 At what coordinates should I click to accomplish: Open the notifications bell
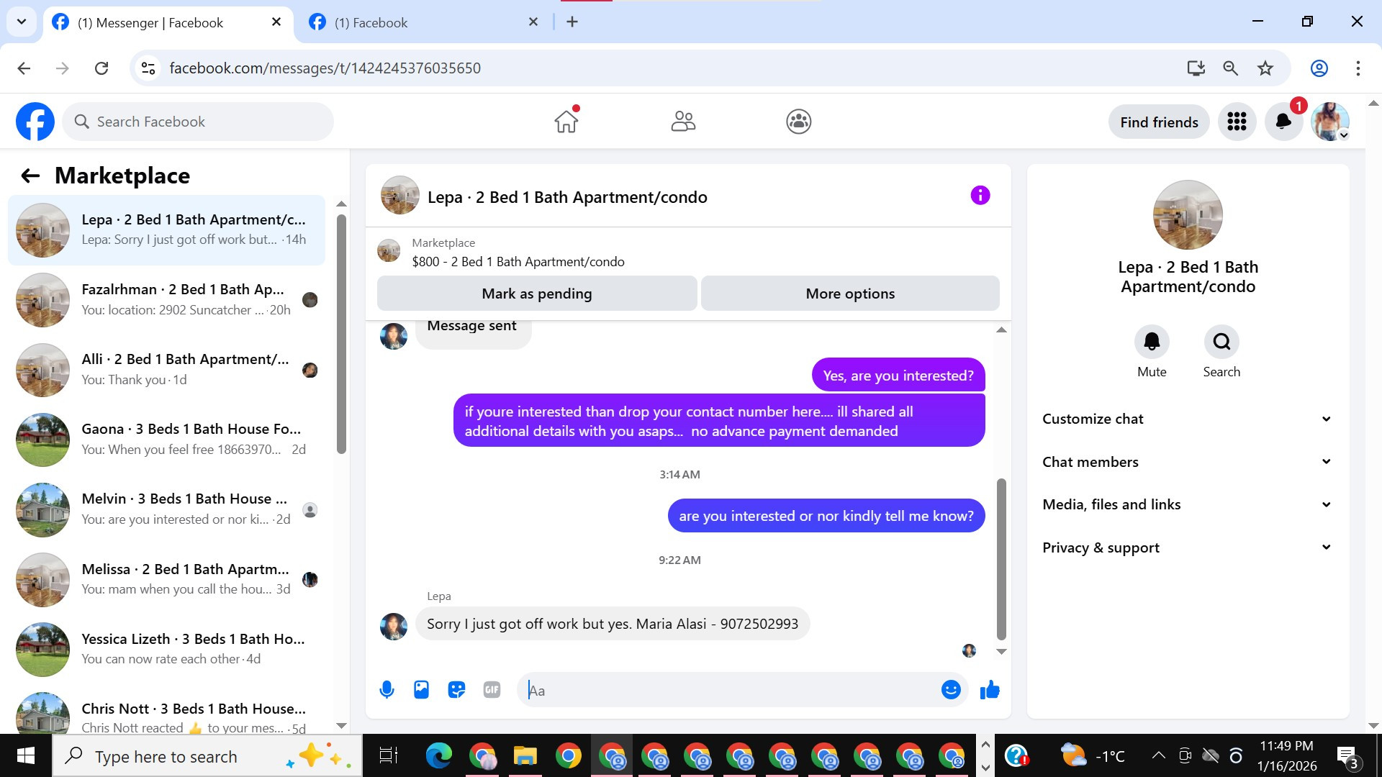coord(1283,122)
